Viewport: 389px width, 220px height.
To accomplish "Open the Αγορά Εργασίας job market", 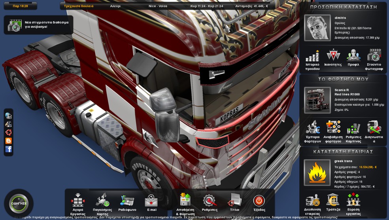I will click(x=78, y=201).
